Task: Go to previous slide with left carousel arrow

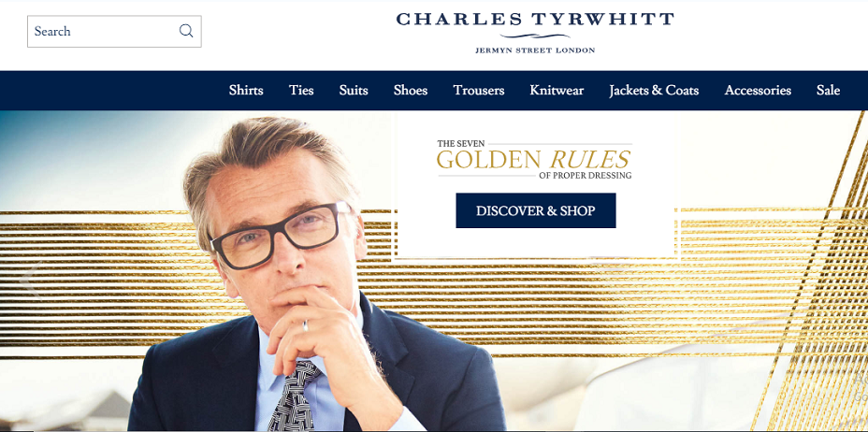Action: tap(31, 279)
